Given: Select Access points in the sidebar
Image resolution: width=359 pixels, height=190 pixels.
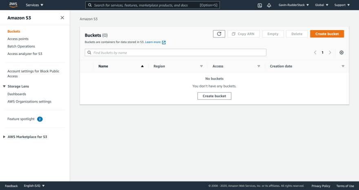Looking at the screenshot, I should click(18, 39).
